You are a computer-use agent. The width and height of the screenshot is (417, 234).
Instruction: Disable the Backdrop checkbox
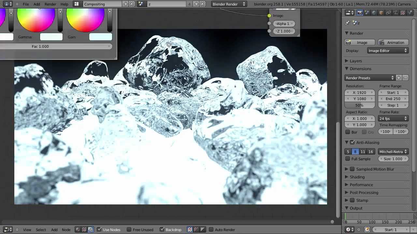(162, 229)
